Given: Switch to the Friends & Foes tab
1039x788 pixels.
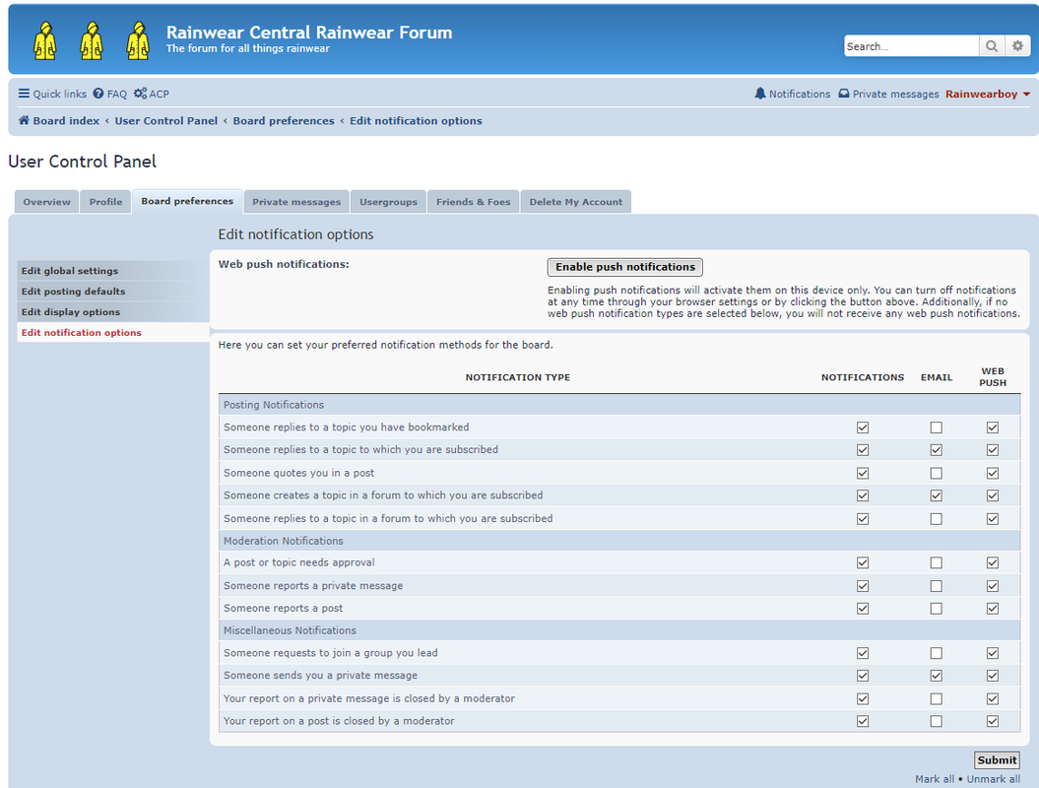Looking at the screenshot, I should [473, 202].
